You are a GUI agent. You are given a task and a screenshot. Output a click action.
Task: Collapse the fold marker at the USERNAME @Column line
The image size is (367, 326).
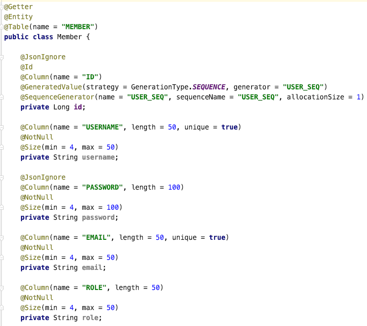point(2,127)
